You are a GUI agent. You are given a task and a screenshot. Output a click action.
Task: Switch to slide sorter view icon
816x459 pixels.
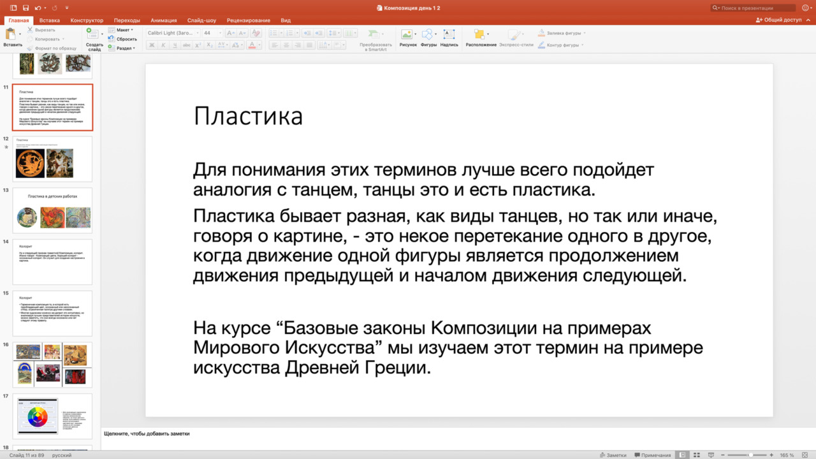click(696, 455)
